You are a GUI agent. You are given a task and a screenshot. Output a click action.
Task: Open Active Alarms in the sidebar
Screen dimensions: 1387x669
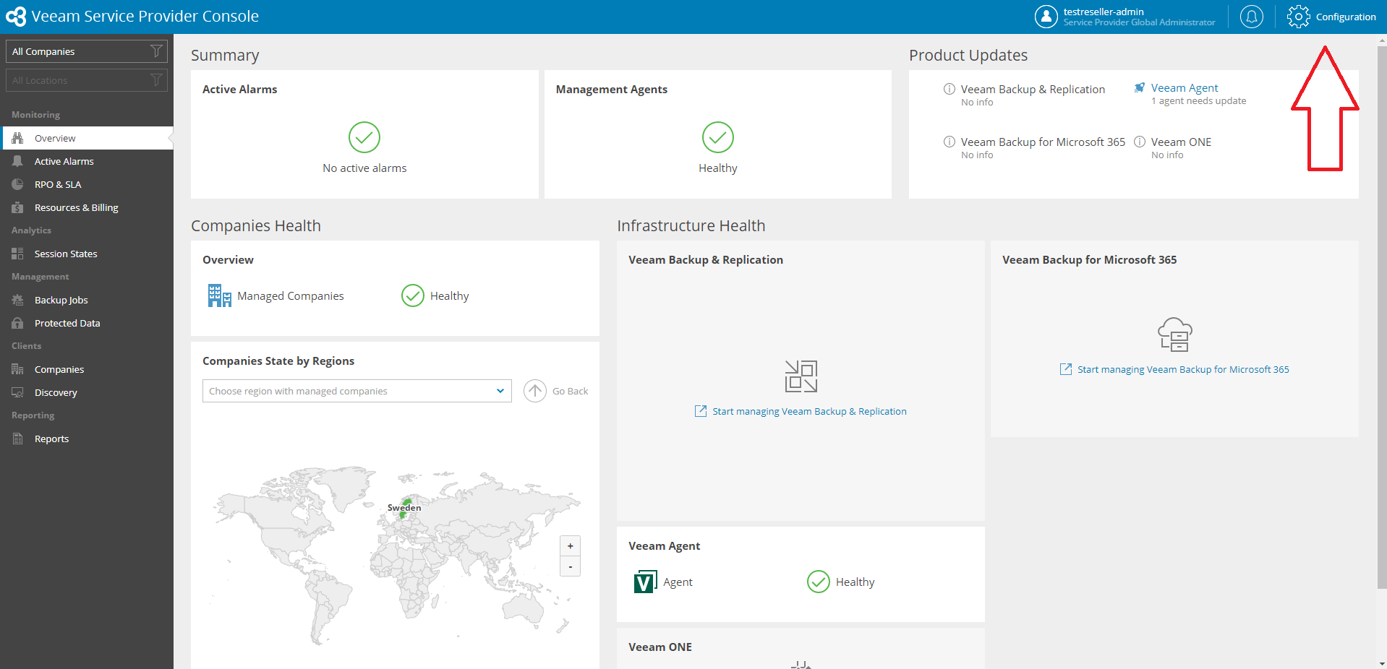pyautogui.click(x=64, y=161)
